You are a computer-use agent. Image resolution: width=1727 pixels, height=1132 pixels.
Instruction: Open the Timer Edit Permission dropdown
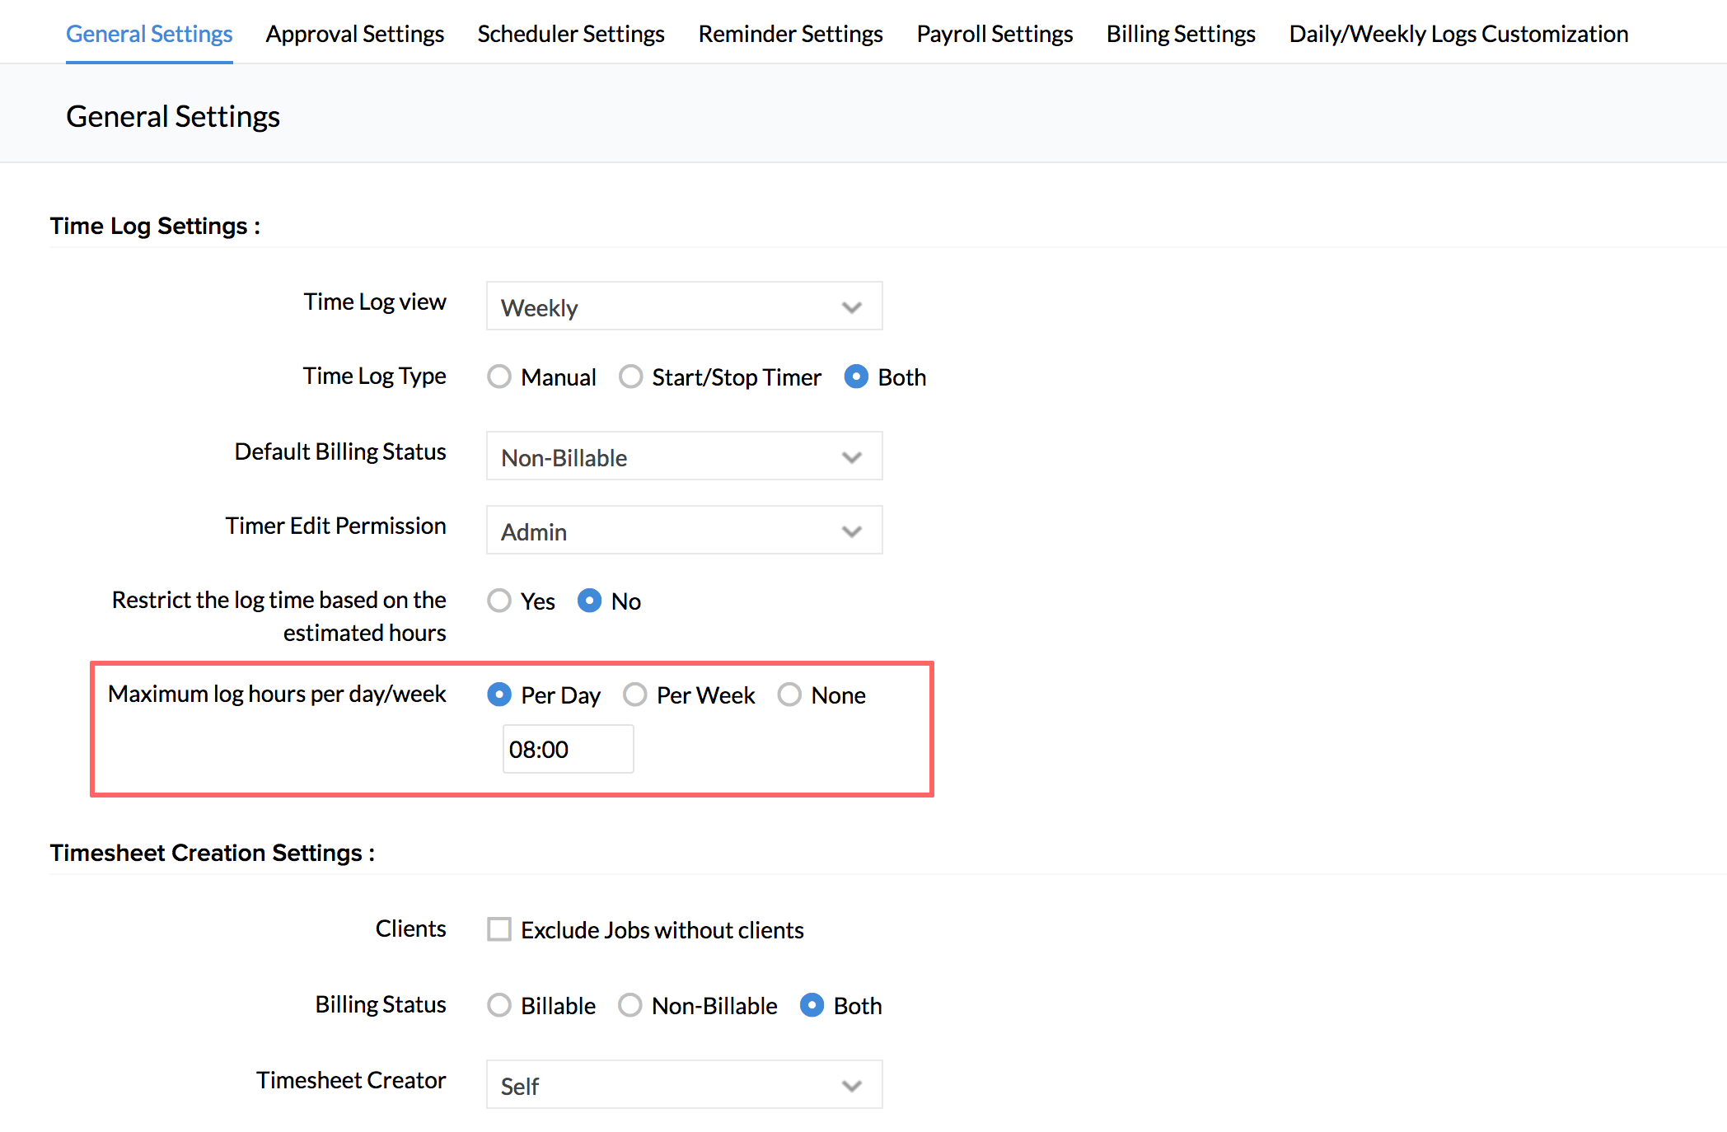click(684, 531)
